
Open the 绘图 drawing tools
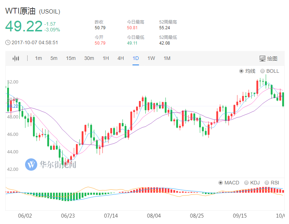[x=268, y=58]
